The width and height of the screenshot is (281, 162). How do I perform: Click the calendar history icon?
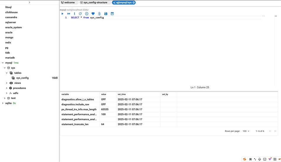112,14
